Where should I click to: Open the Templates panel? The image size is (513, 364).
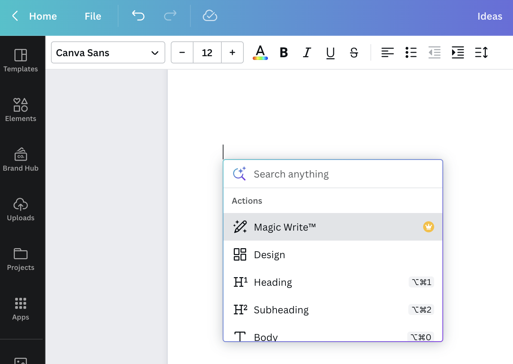[x=21, y=61]
